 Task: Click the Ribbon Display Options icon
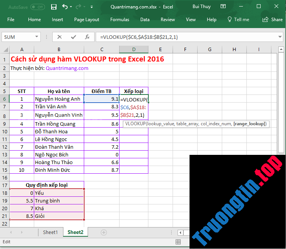[223, 7]
